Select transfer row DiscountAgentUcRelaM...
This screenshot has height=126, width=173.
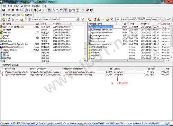pos(85,72)
